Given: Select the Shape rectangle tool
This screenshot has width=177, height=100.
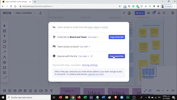Looking at the screenshot, I should coord(5,47).
